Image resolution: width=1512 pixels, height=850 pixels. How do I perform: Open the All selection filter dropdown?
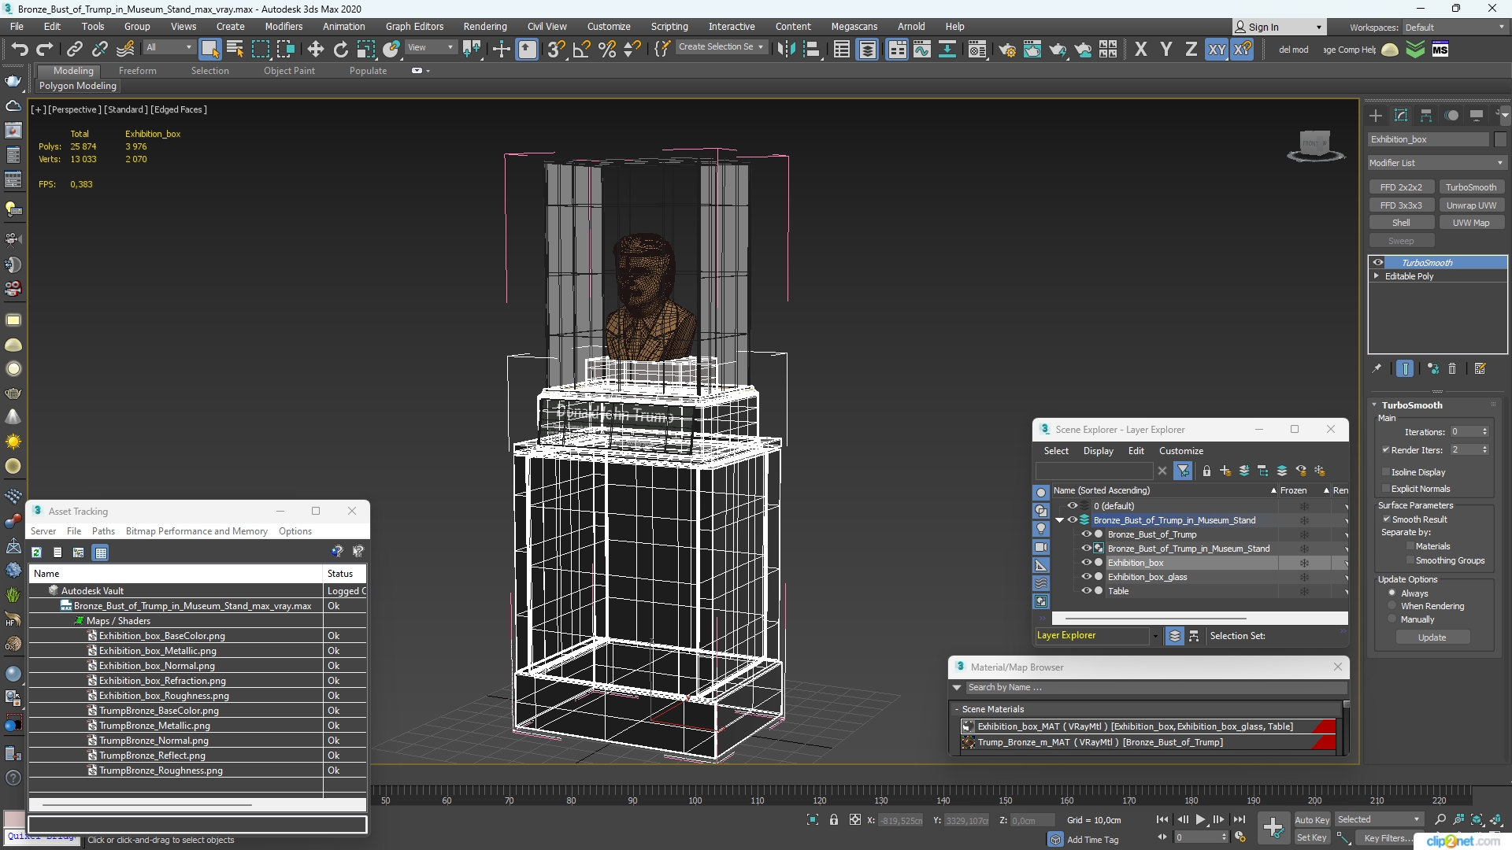169,47
